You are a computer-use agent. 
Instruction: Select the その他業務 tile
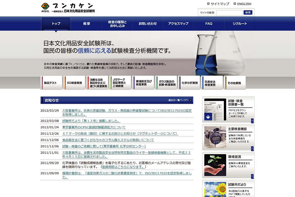[x=235, y=82]
